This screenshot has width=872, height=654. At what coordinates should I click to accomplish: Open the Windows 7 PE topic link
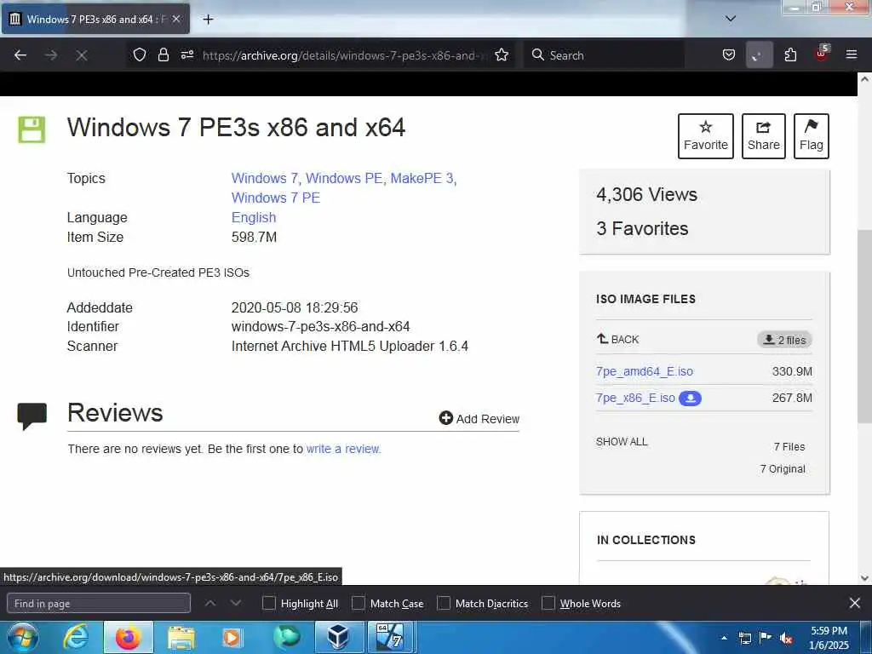click(276, 198)
